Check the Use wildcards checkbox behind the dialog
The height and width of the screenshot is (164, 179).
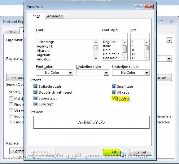[11, 110]
